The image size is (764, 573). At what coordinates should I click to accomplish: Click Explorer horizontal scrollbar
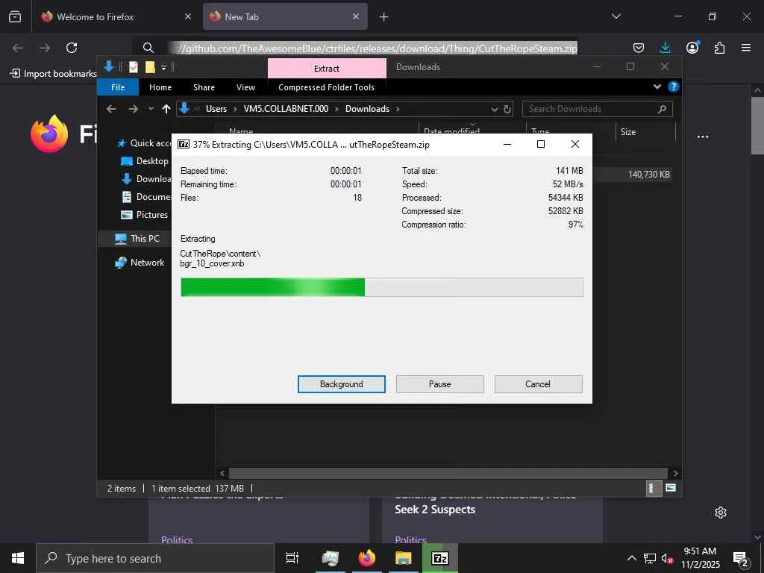[448, 473]
